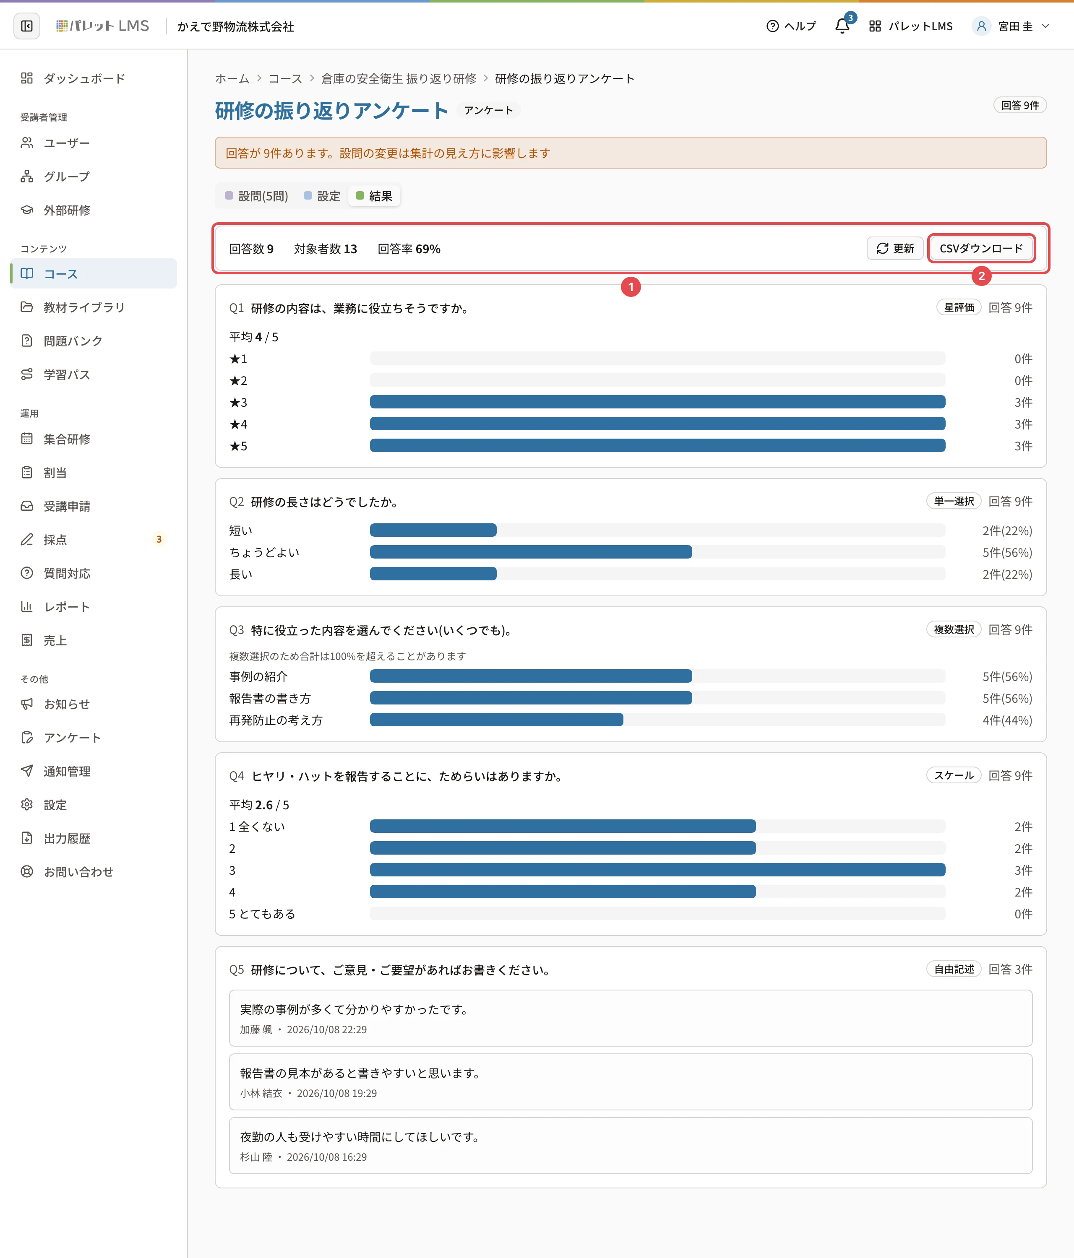Screen dimensions: 1074x1258
Task: Click the 外部研修 graduation cap icon
Action: 27,210
